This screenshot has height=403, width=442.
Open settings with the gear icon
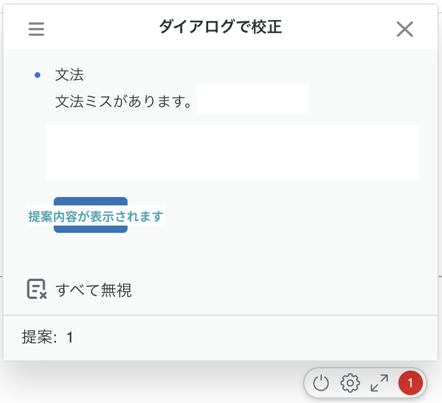(x=350, y=383)
